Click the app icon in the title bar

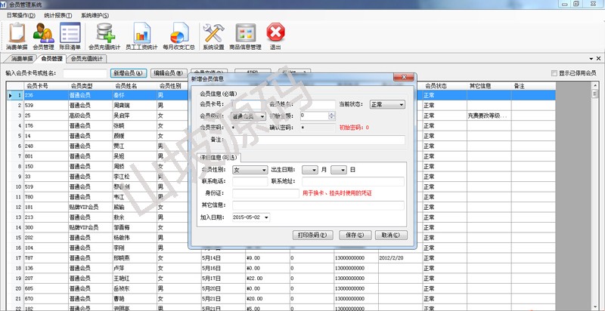[4, 5]
